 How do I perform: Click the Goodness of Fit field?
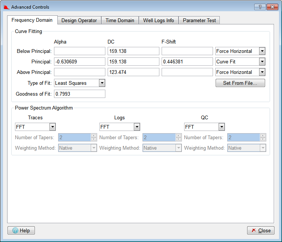[79, 94]
